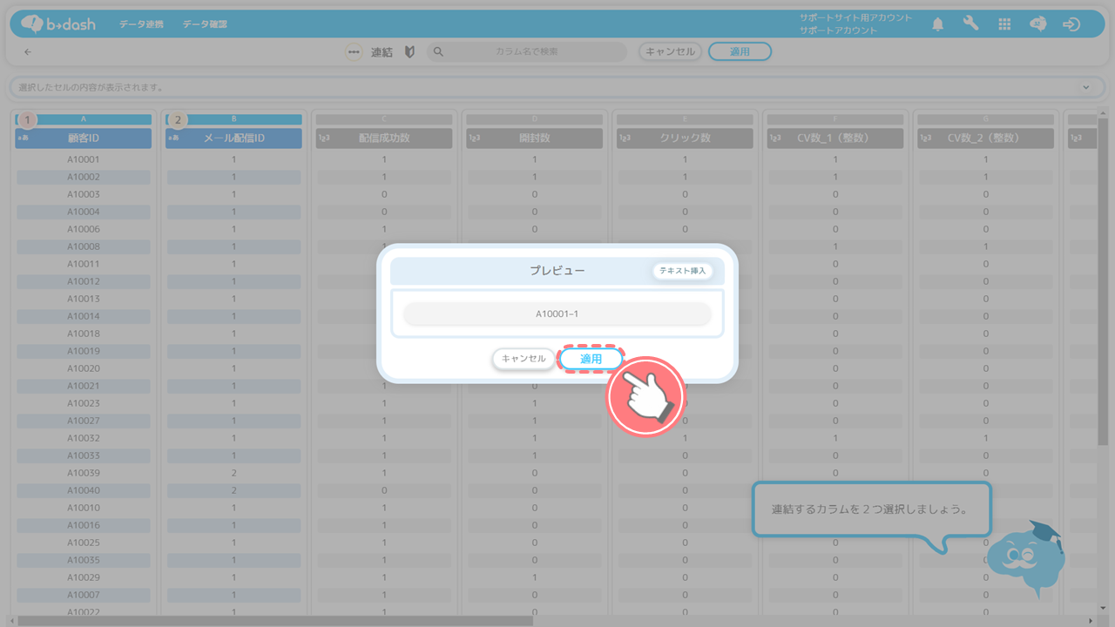
Task: Click cell A10020 in 顧客ID column
Action: 84,368
